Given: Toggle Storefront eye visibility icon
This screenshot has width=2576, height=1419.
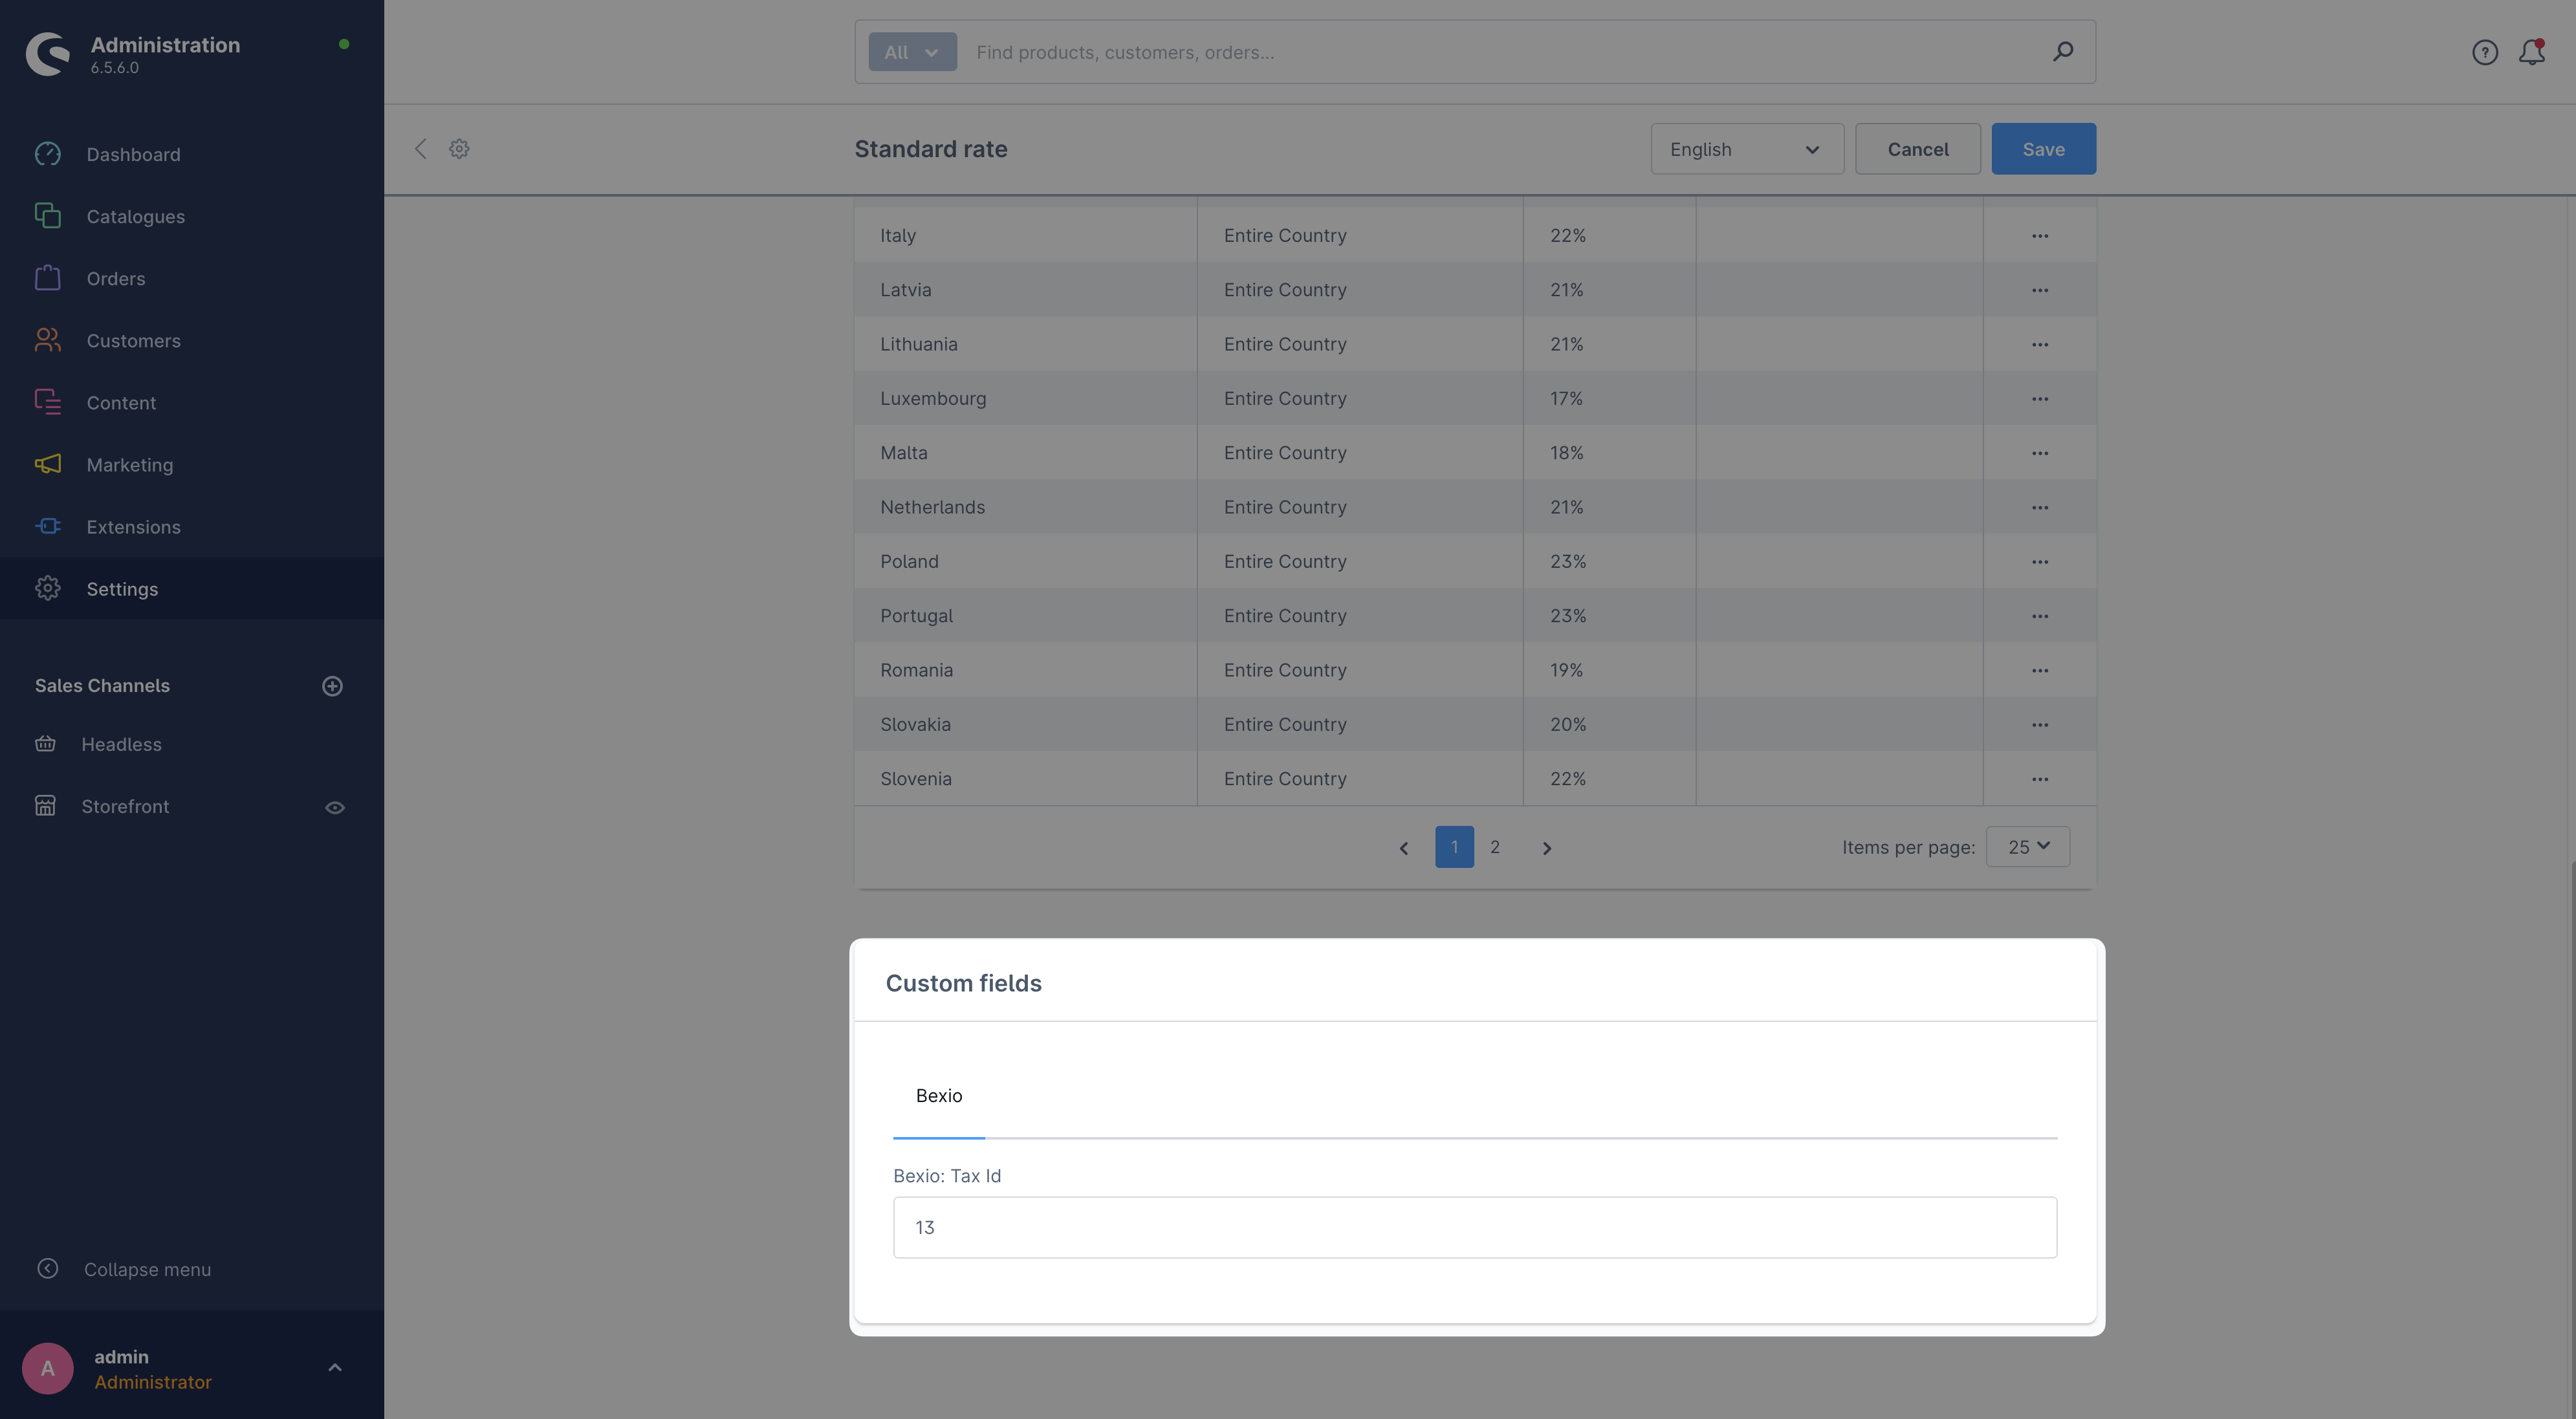Looking at the screenshot, I should (x=335, y=807).
